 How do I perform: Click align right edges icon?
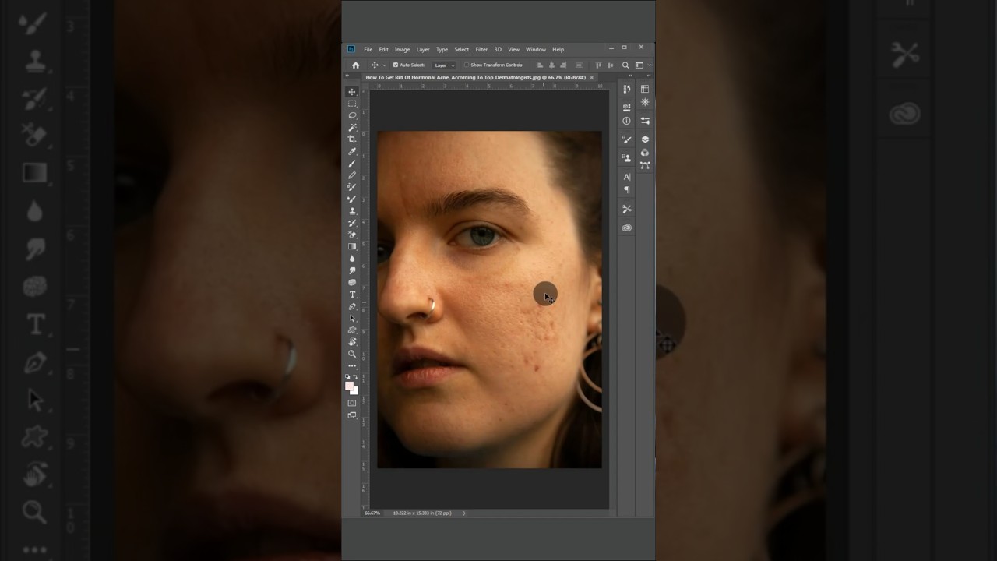562,65
